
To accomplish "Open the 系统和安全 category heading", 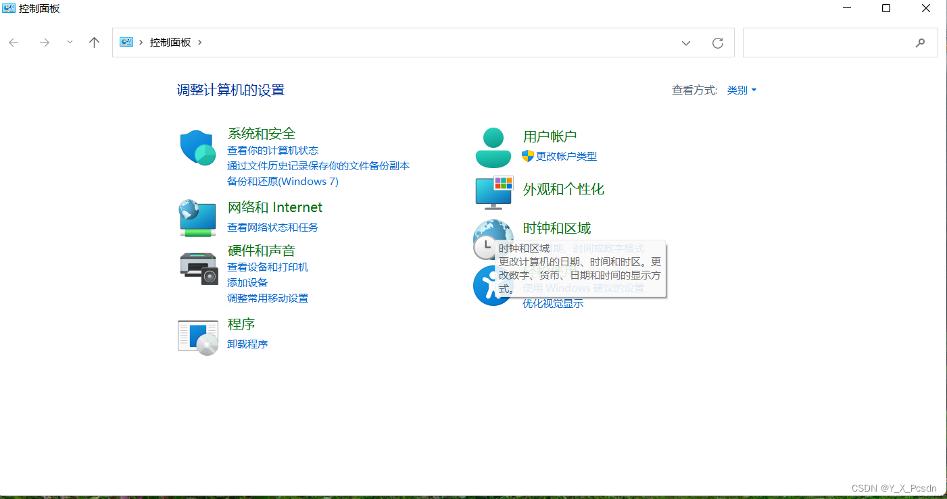I will click(x=262, y=134).
